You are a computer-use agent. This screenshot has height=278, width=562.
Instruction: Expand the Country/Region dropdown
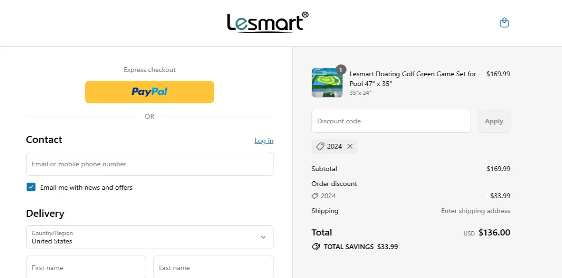click(x=150, y=237)
